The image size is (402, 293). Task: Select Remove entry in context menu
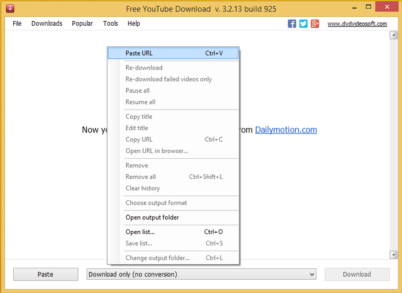tap(173, 166)
